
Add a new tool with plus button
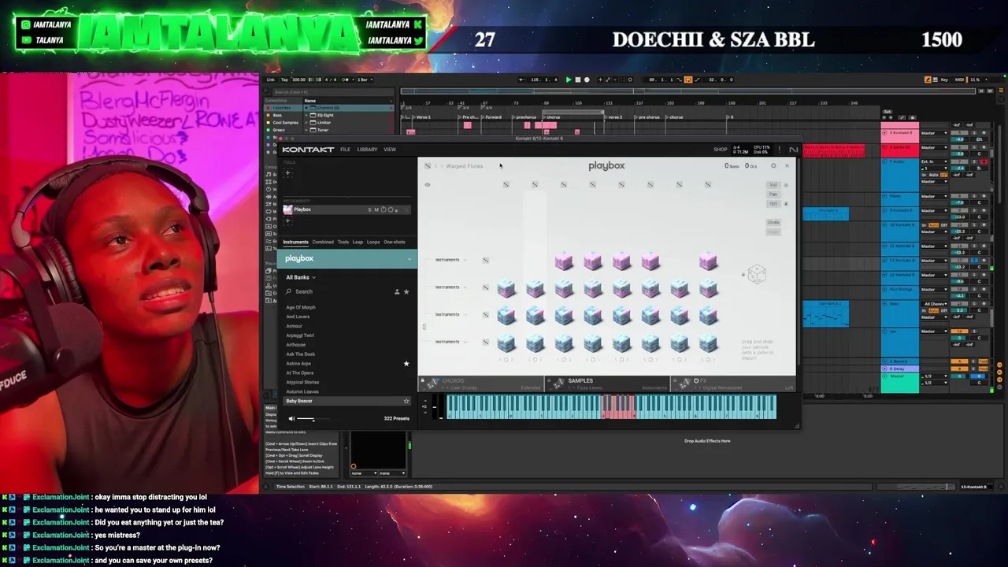click(x=287, y=172)
